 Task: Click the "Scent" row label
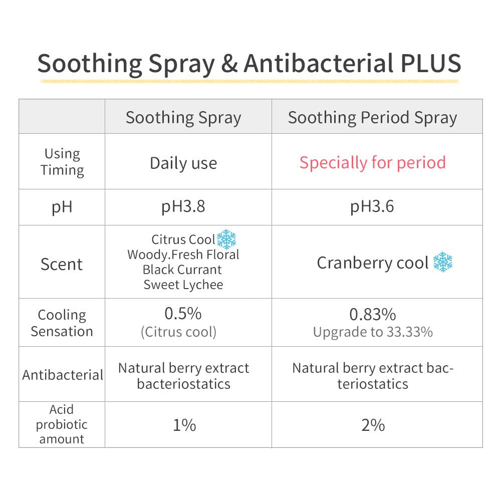[62, 264]
